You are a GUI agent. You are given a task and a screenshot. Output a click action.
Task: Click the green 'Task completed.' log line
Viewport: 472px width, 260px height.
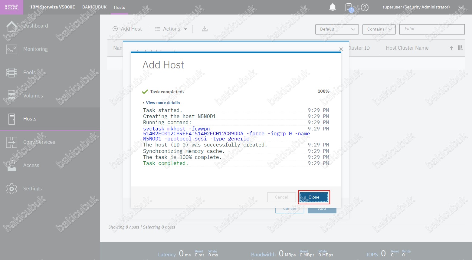pos(166,163)
